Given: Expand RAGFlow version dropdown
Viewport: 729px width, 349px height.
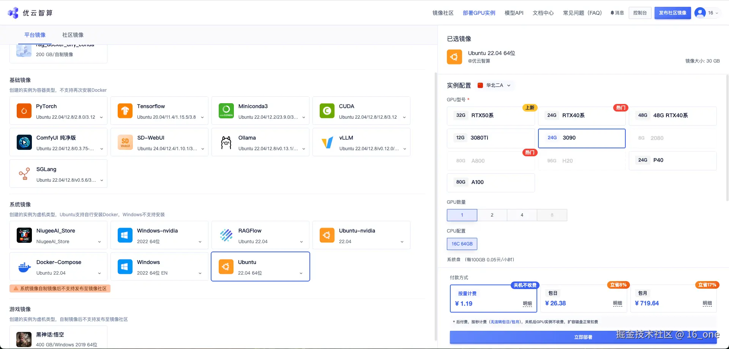Looking at the screenshot, I should click(x=301, y=242).
